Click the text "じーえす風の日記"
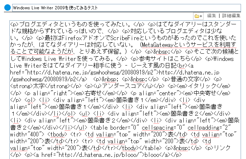 point(154,66)
